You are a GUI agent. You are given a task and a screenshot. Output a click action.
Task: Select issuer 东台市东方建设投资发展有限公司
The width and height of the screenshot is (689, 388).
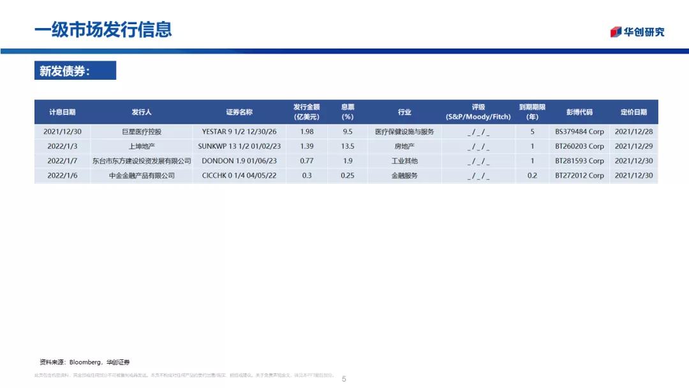coord(142,161)
